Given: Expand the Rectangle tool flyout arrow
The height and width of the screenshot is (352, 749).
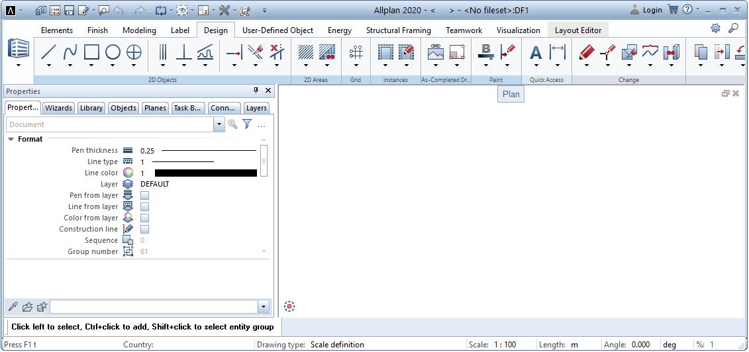Looking at the screenshot, I should [91, 66].
